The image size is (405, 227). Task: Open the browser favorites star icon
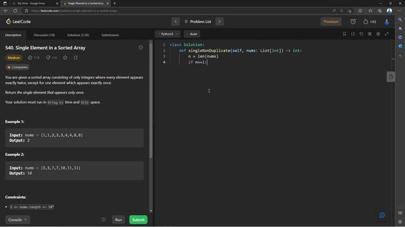tap(370, 11)
